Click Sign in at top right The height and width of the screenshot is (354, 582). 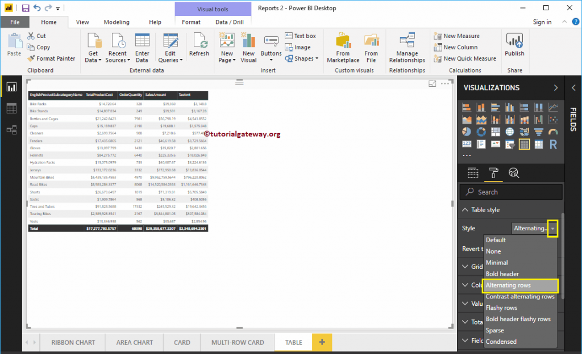point(542,22)
